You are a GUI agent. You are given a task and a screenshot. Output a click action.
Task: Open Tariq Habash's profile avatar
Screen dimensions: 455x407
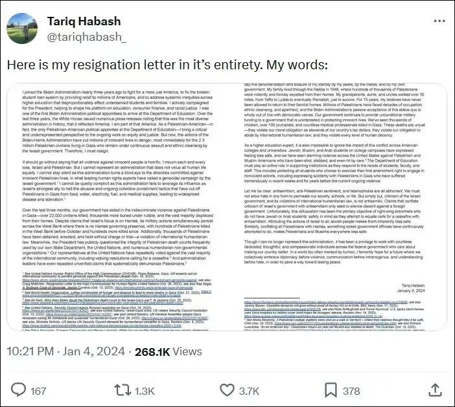pos(22,28)
